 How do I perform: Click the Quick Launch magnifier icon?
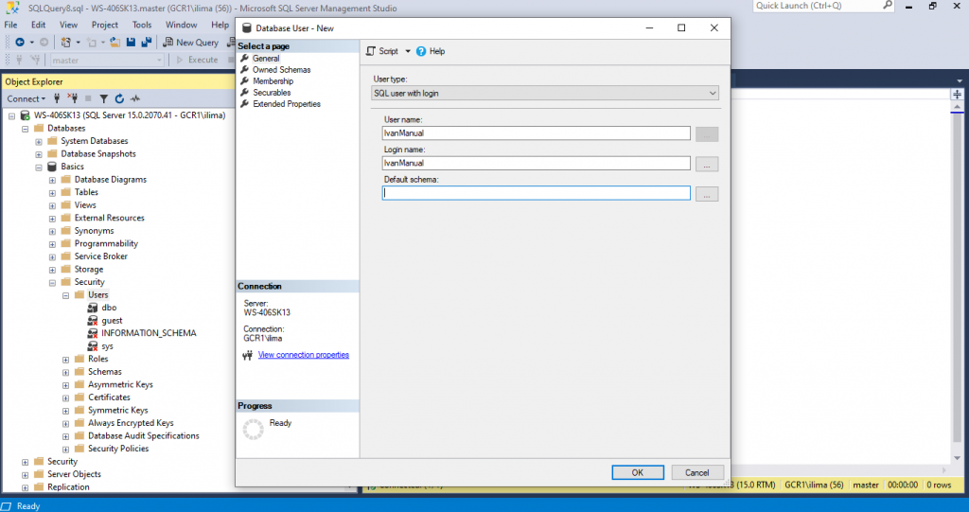point(888,6)
